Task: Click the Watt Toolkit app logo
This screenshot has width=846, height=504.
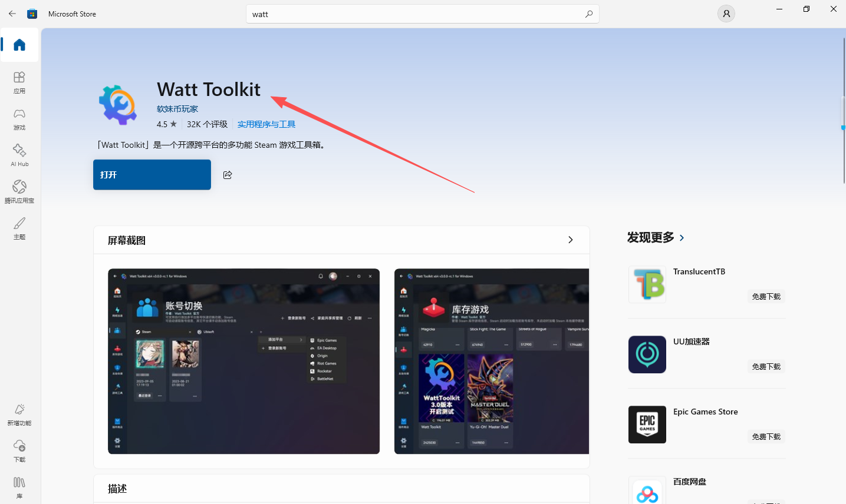Action: point(118,105)
